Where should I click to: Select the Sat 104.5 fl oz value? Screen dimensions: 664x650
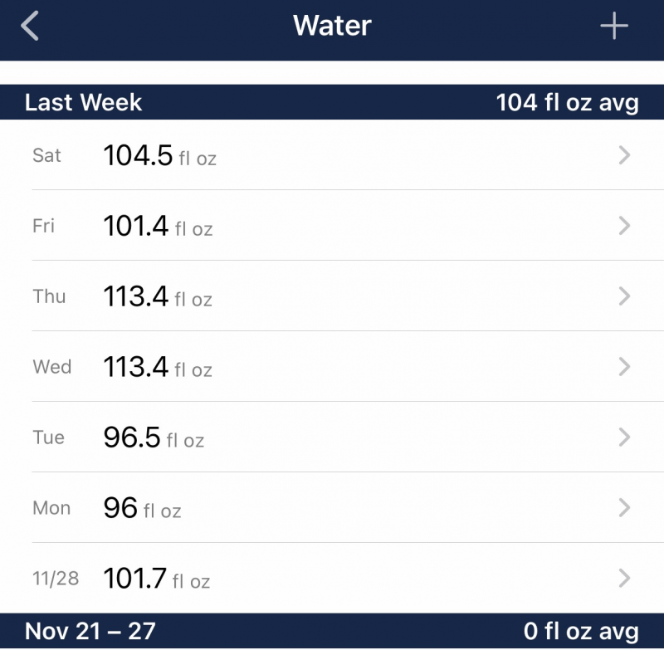pos(159,155)
